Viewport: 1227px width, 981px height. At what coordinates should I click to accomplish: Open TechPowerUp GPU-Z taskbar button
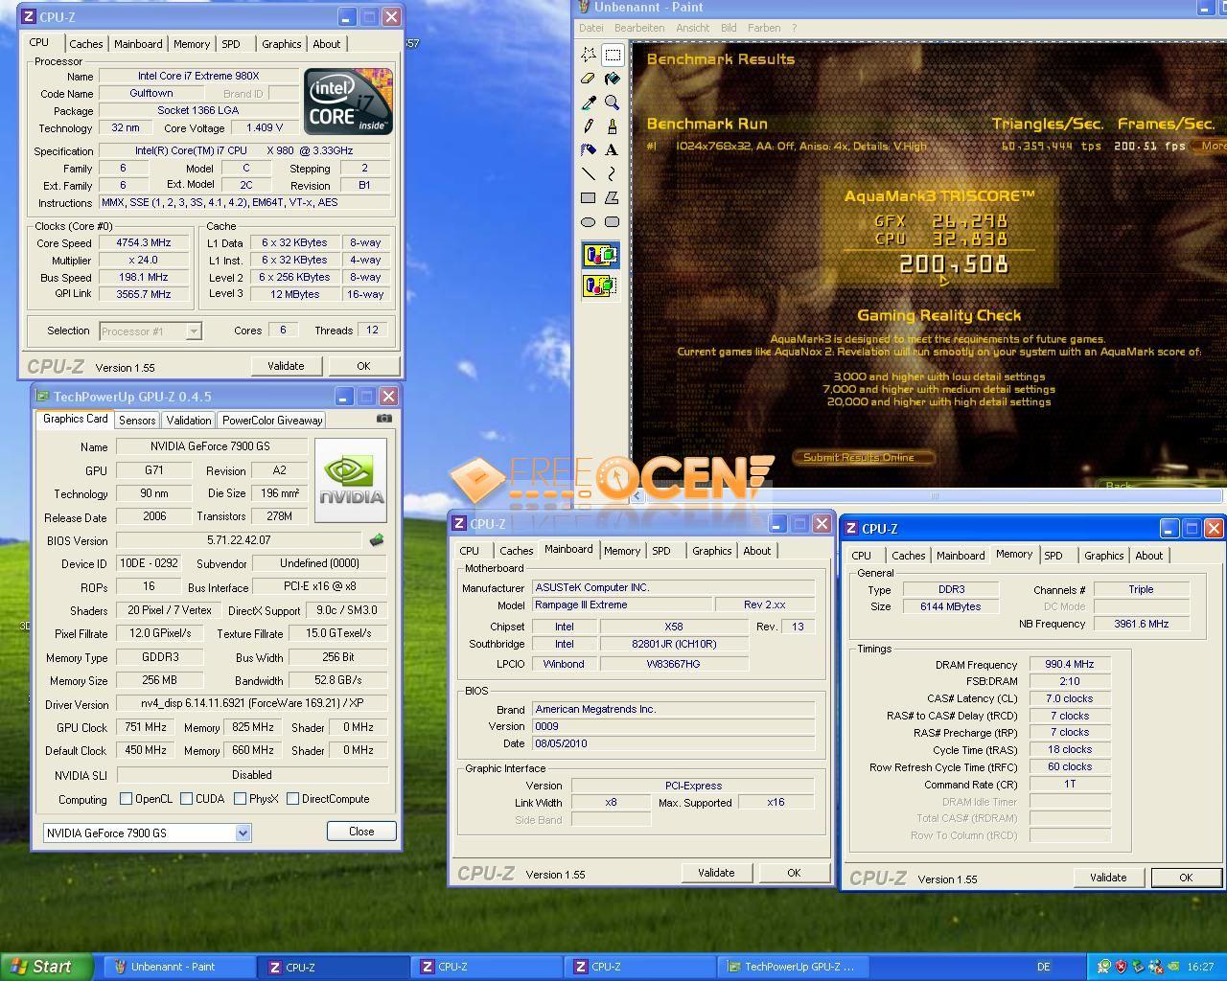pos(793,967)
